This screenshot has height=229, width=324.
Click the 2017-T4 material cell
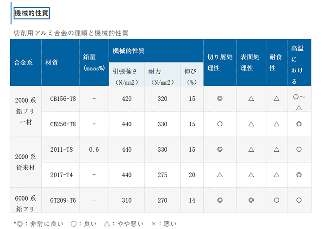pos(62,175)
